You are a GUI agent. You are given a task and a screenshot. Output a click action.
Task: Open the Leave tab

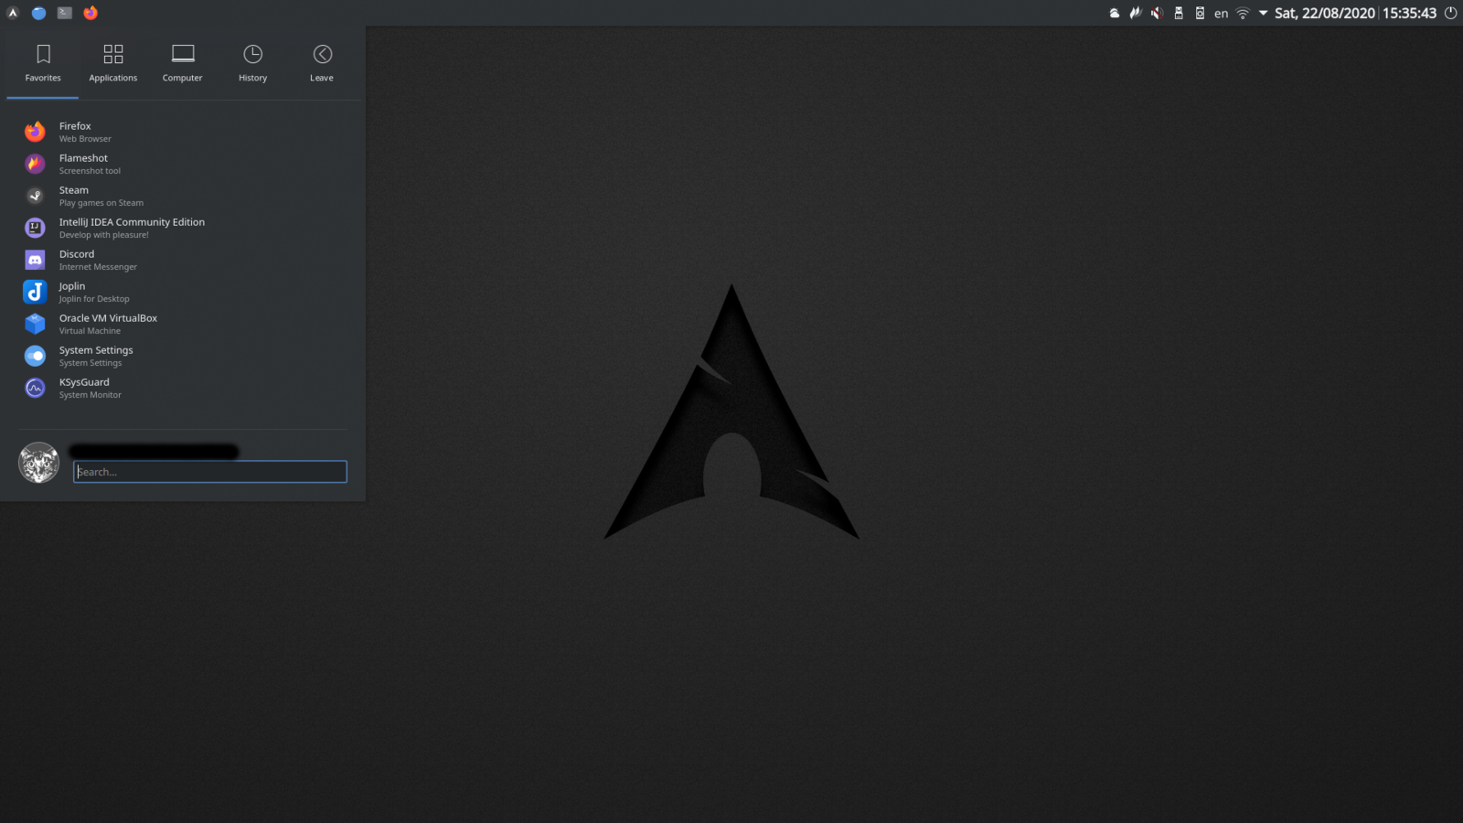(322, 63)
